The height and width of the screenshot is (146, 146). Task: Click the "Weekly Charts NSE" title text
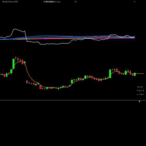point(10,2)
